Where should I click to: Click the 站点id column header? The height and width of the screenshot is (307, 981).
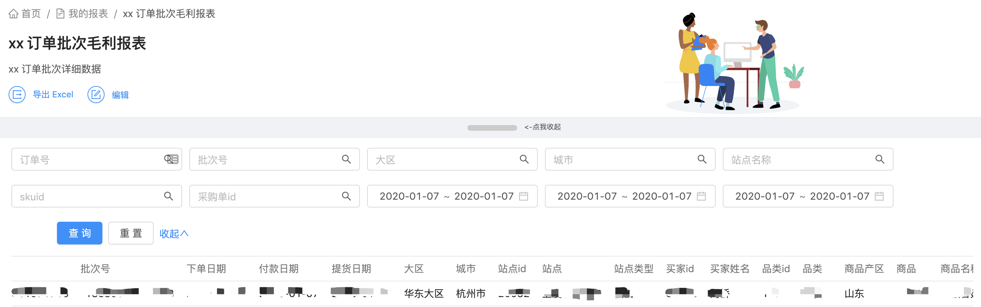(x=512, y=269)
